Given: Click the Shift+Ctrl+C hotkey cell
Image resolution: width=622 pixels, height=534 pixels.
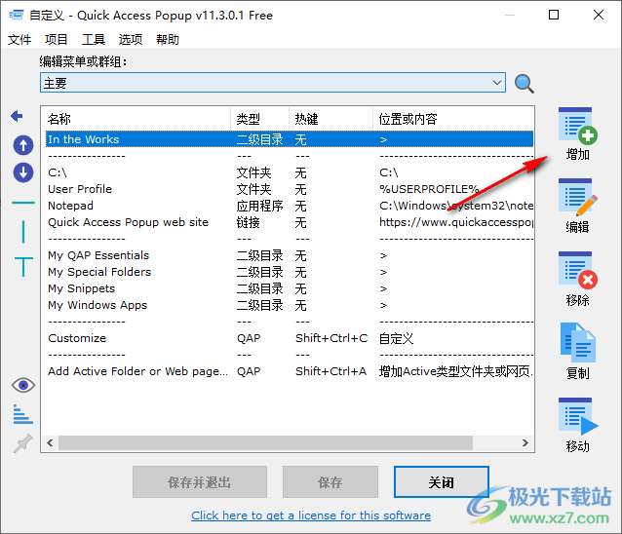Looking at the screenshot, I should tap(331, 338).
